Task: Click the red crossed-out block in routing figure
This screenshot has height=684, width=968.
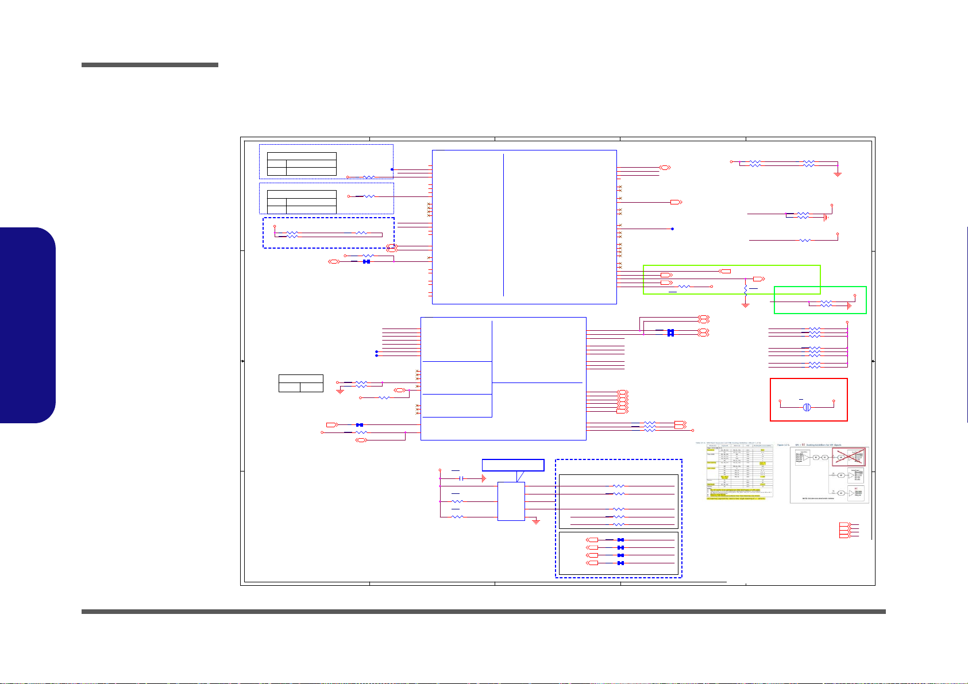Action: tap(849, 457)
